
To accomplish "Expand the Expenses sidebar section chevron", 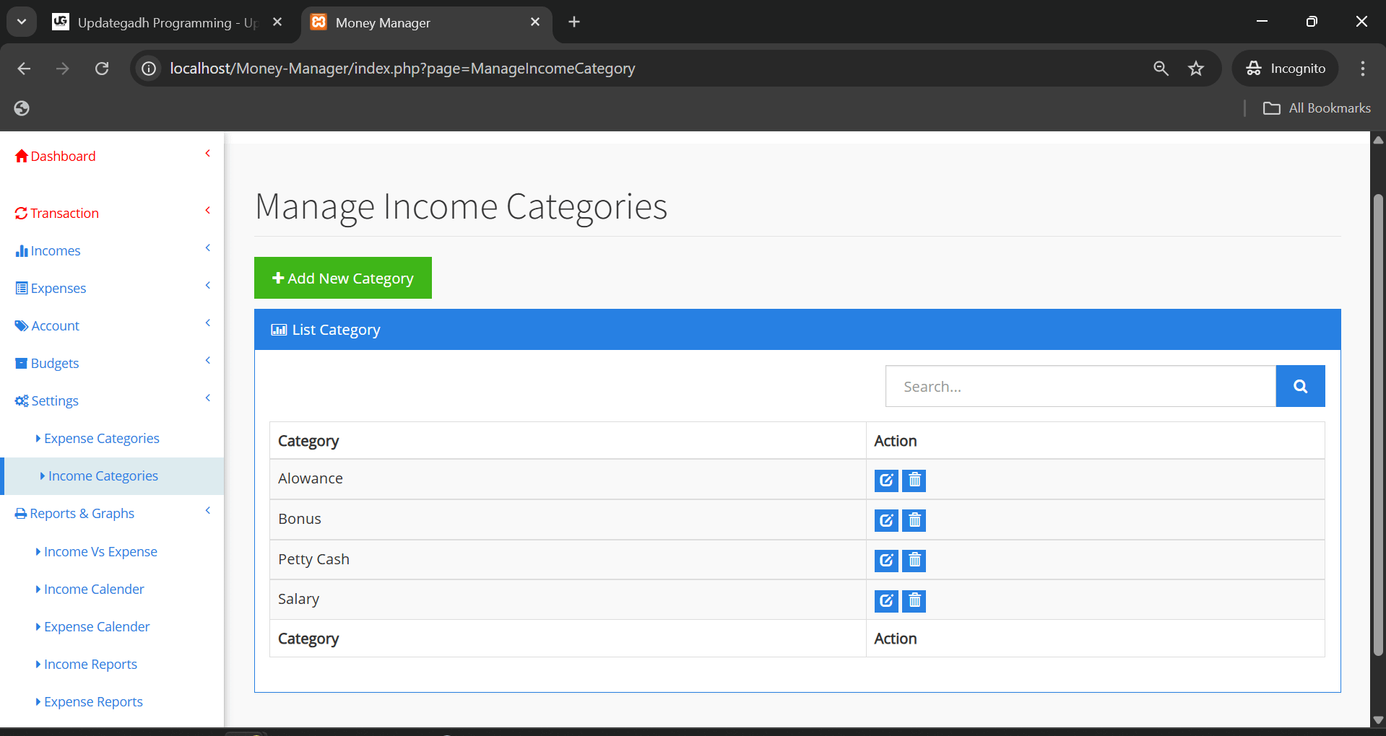I will pos(208,285).
